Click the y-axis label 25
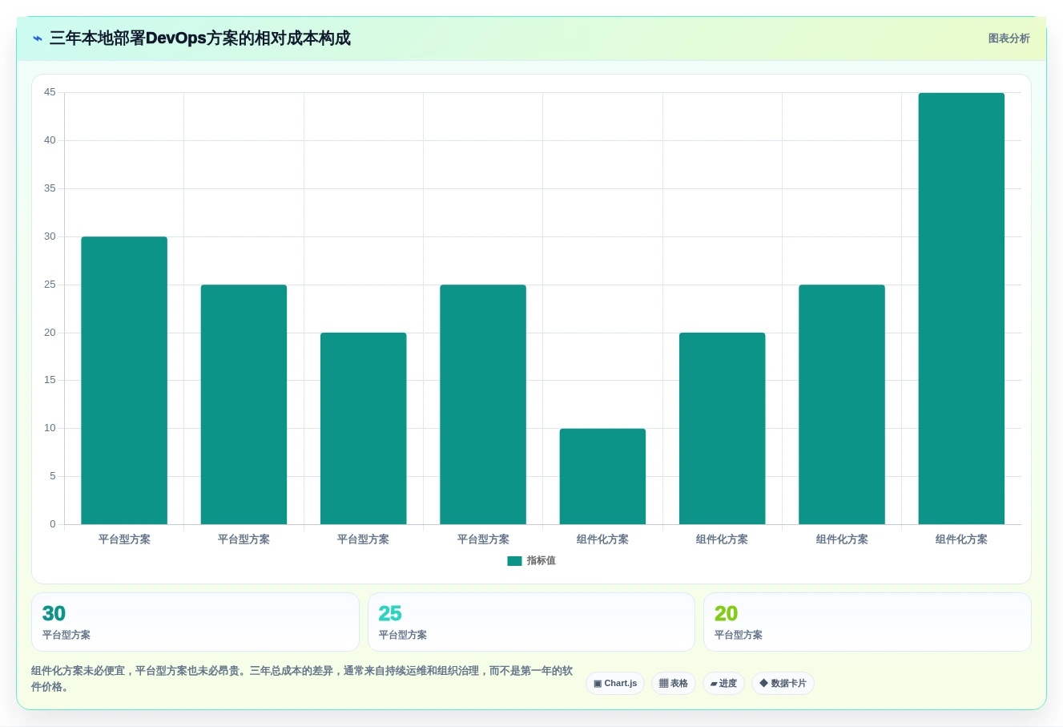 pyautogui.click(x=50, y=285)
